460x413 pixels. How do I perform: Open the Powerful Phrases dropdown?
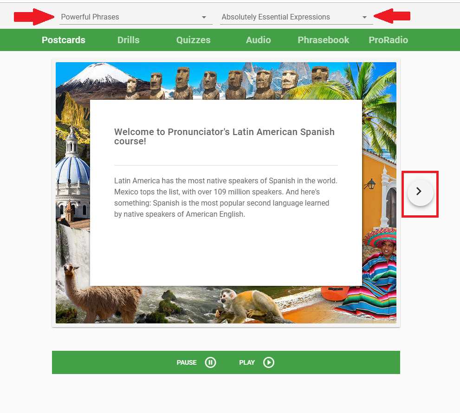click(136, 17)
